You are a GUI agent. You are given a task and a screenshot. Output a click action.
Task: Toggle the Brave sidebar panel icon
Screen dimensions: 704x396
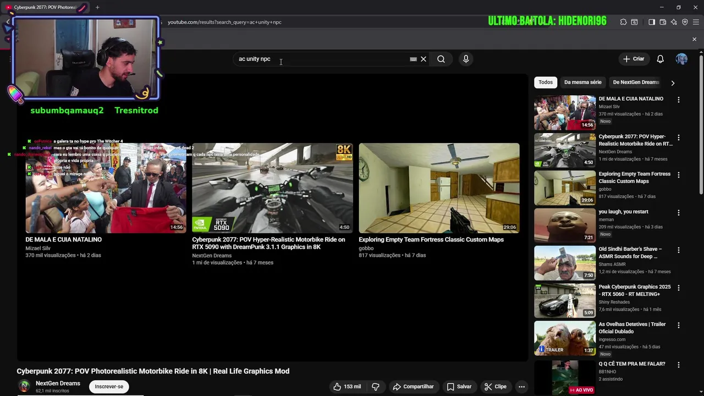pos(652,22)
